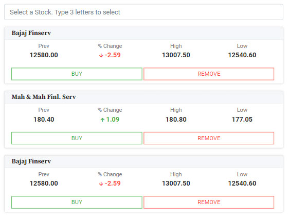This screenshot has width=289, height=217.
Task: Click red down arrow in bottommost Bajaj card
Action: click(x=101, y=184)
